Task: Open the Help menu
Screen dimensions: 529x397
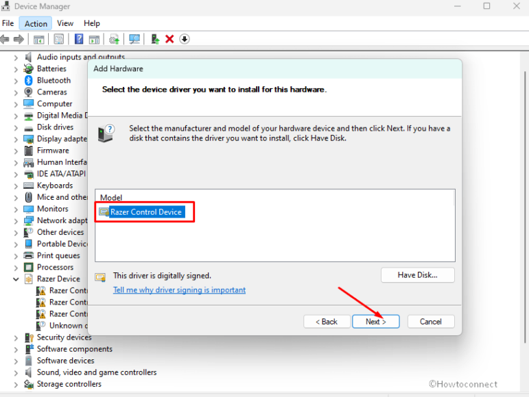Action: [x=92, y=23]
